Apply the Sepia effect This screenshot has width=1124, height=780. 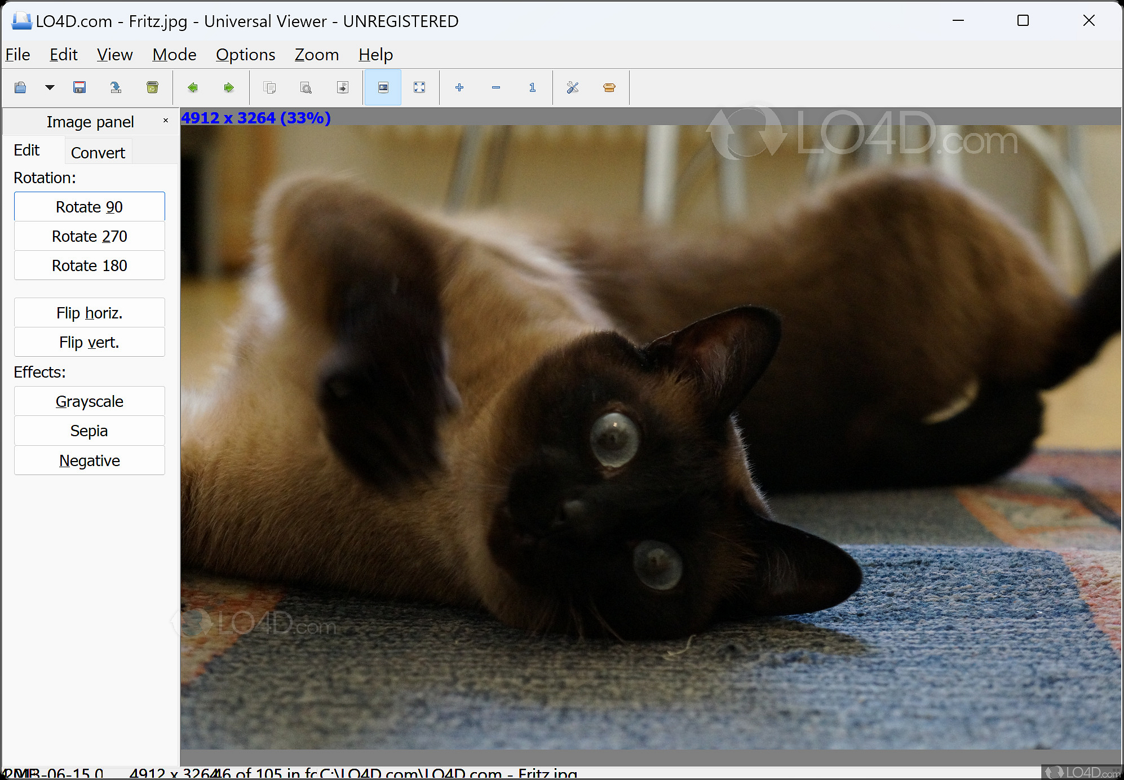point(89,431)
